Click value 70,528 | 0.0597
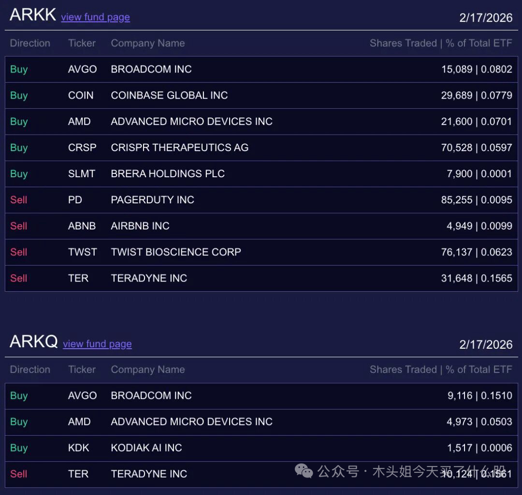This screenshot has height=495, width=522. click(x=477, y=147)
